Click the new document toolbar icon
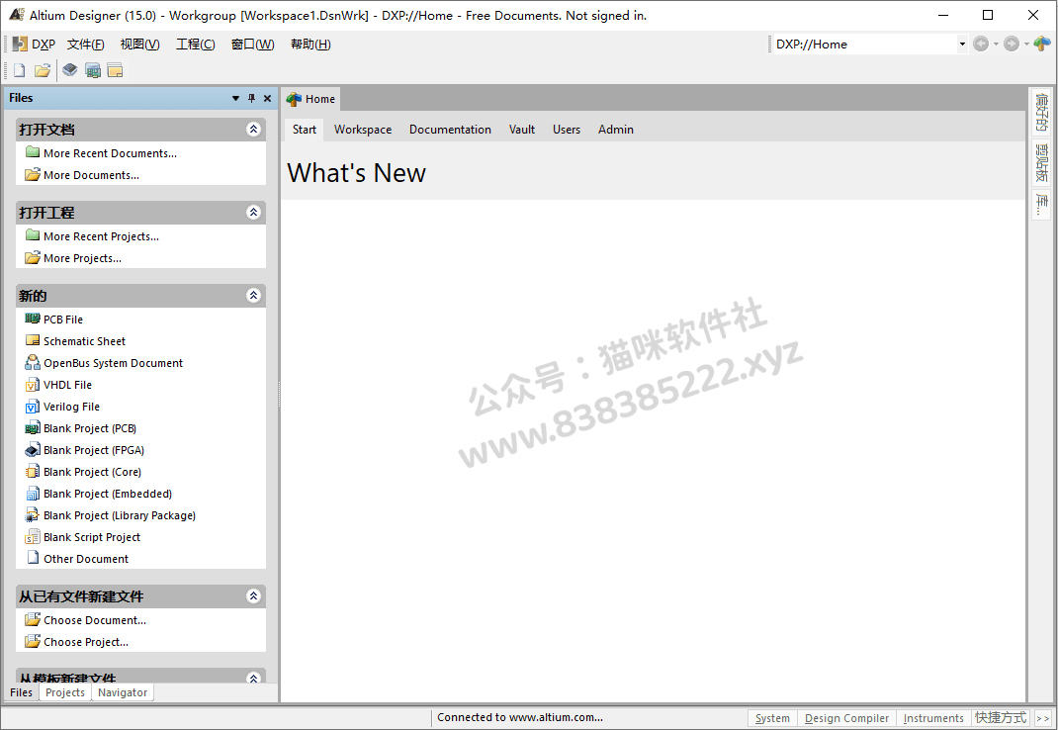This screenshot has height=730, width=1058. [20, 70]
